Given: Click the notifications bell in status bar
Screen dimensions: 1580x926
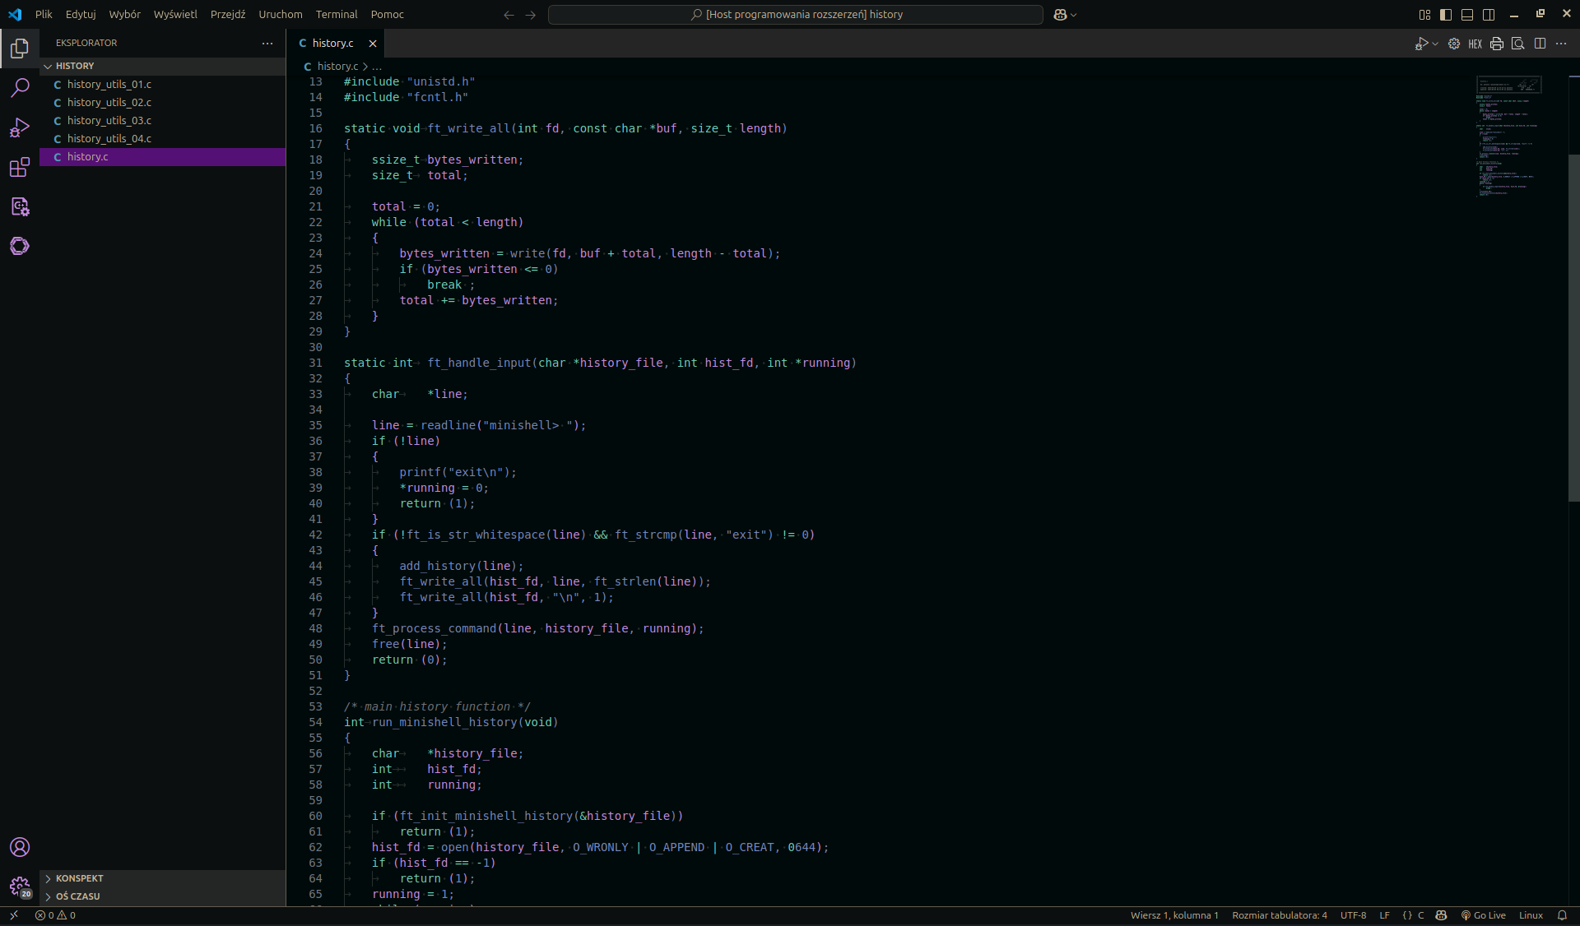Looking at the screenshot, I should tap(1562, 915).
